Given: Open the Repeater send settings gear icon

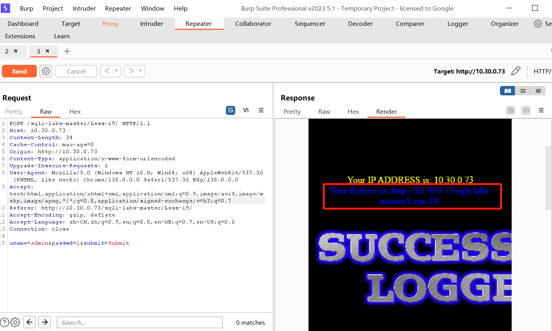Looking at the screenshot, I should [x=46, y=71].
